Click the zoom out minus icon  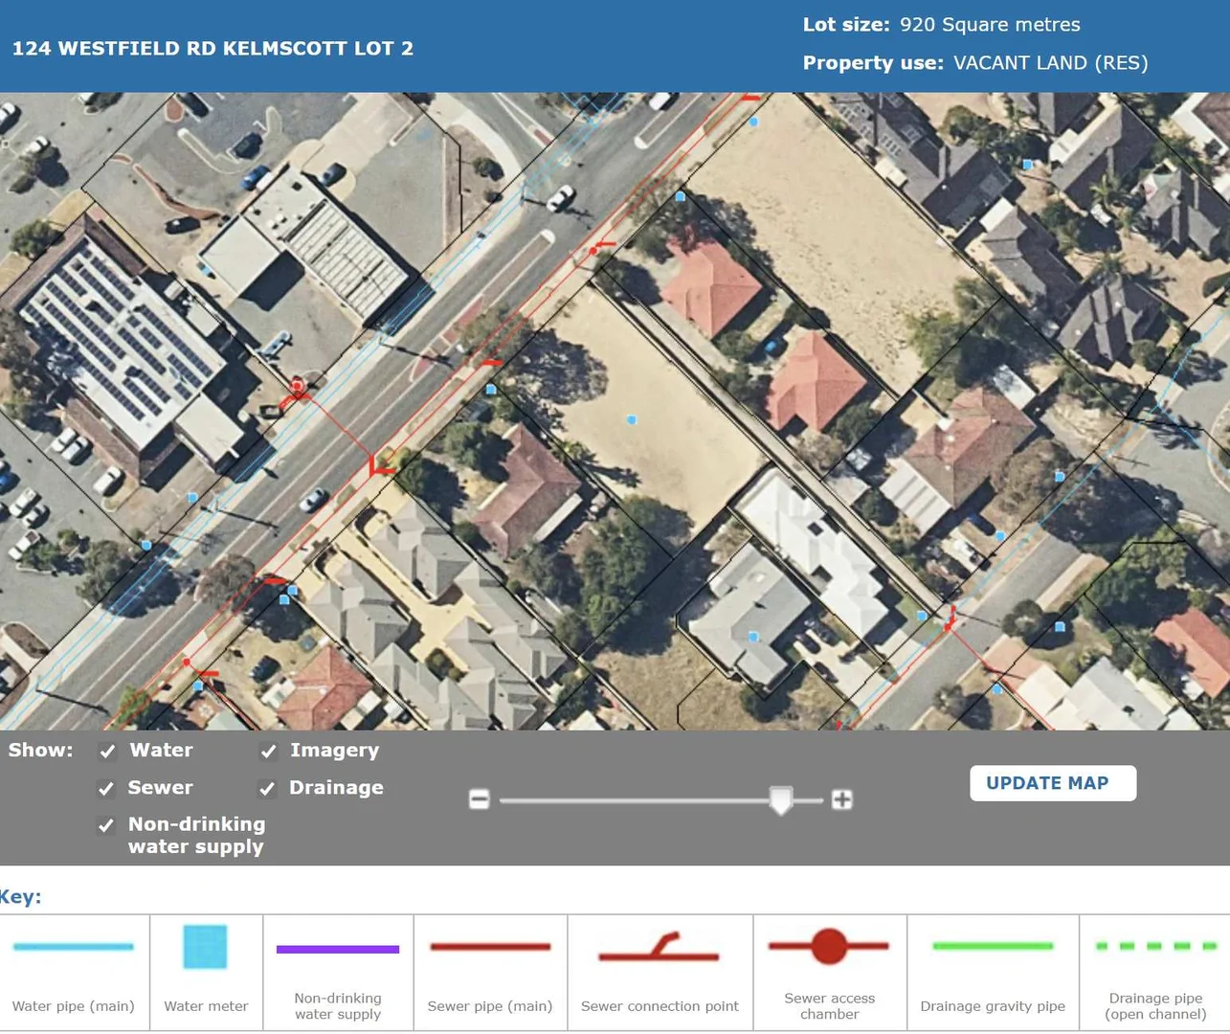pyautogui.click(x=480, y=799)
